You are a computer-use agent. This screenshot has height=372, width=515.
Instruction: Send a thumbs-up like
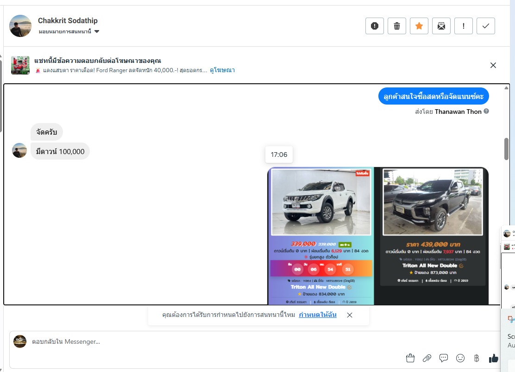tap(494, 358)
